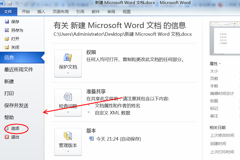Click the red 退出 exit icon
240x160 pixels.
pos(7,137)
